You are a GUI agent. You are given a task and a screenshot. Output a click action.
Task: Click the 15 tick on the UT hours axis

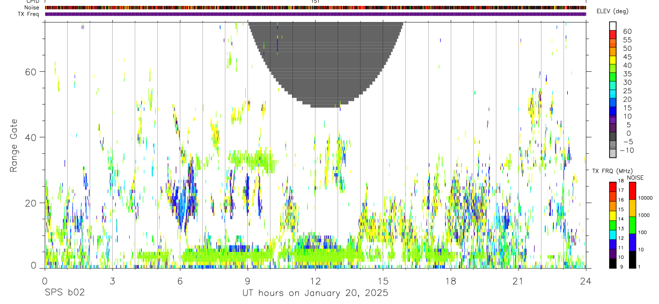pos(383,281)
